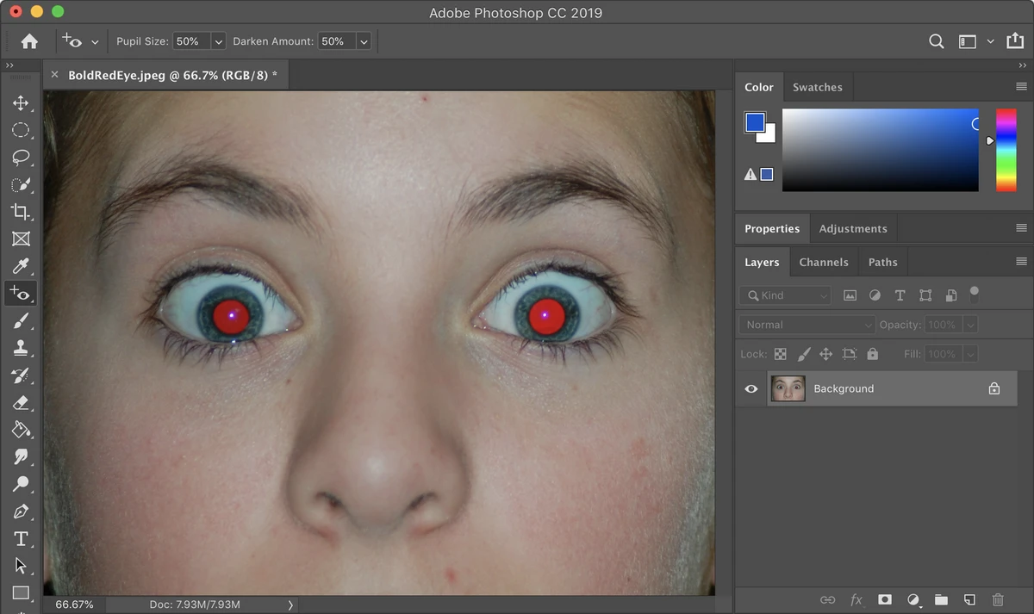The width and height of the screenshot is (1034, 614).
Task: Select the Elliptical Marquee tool
Action: (x=20, y=130)
